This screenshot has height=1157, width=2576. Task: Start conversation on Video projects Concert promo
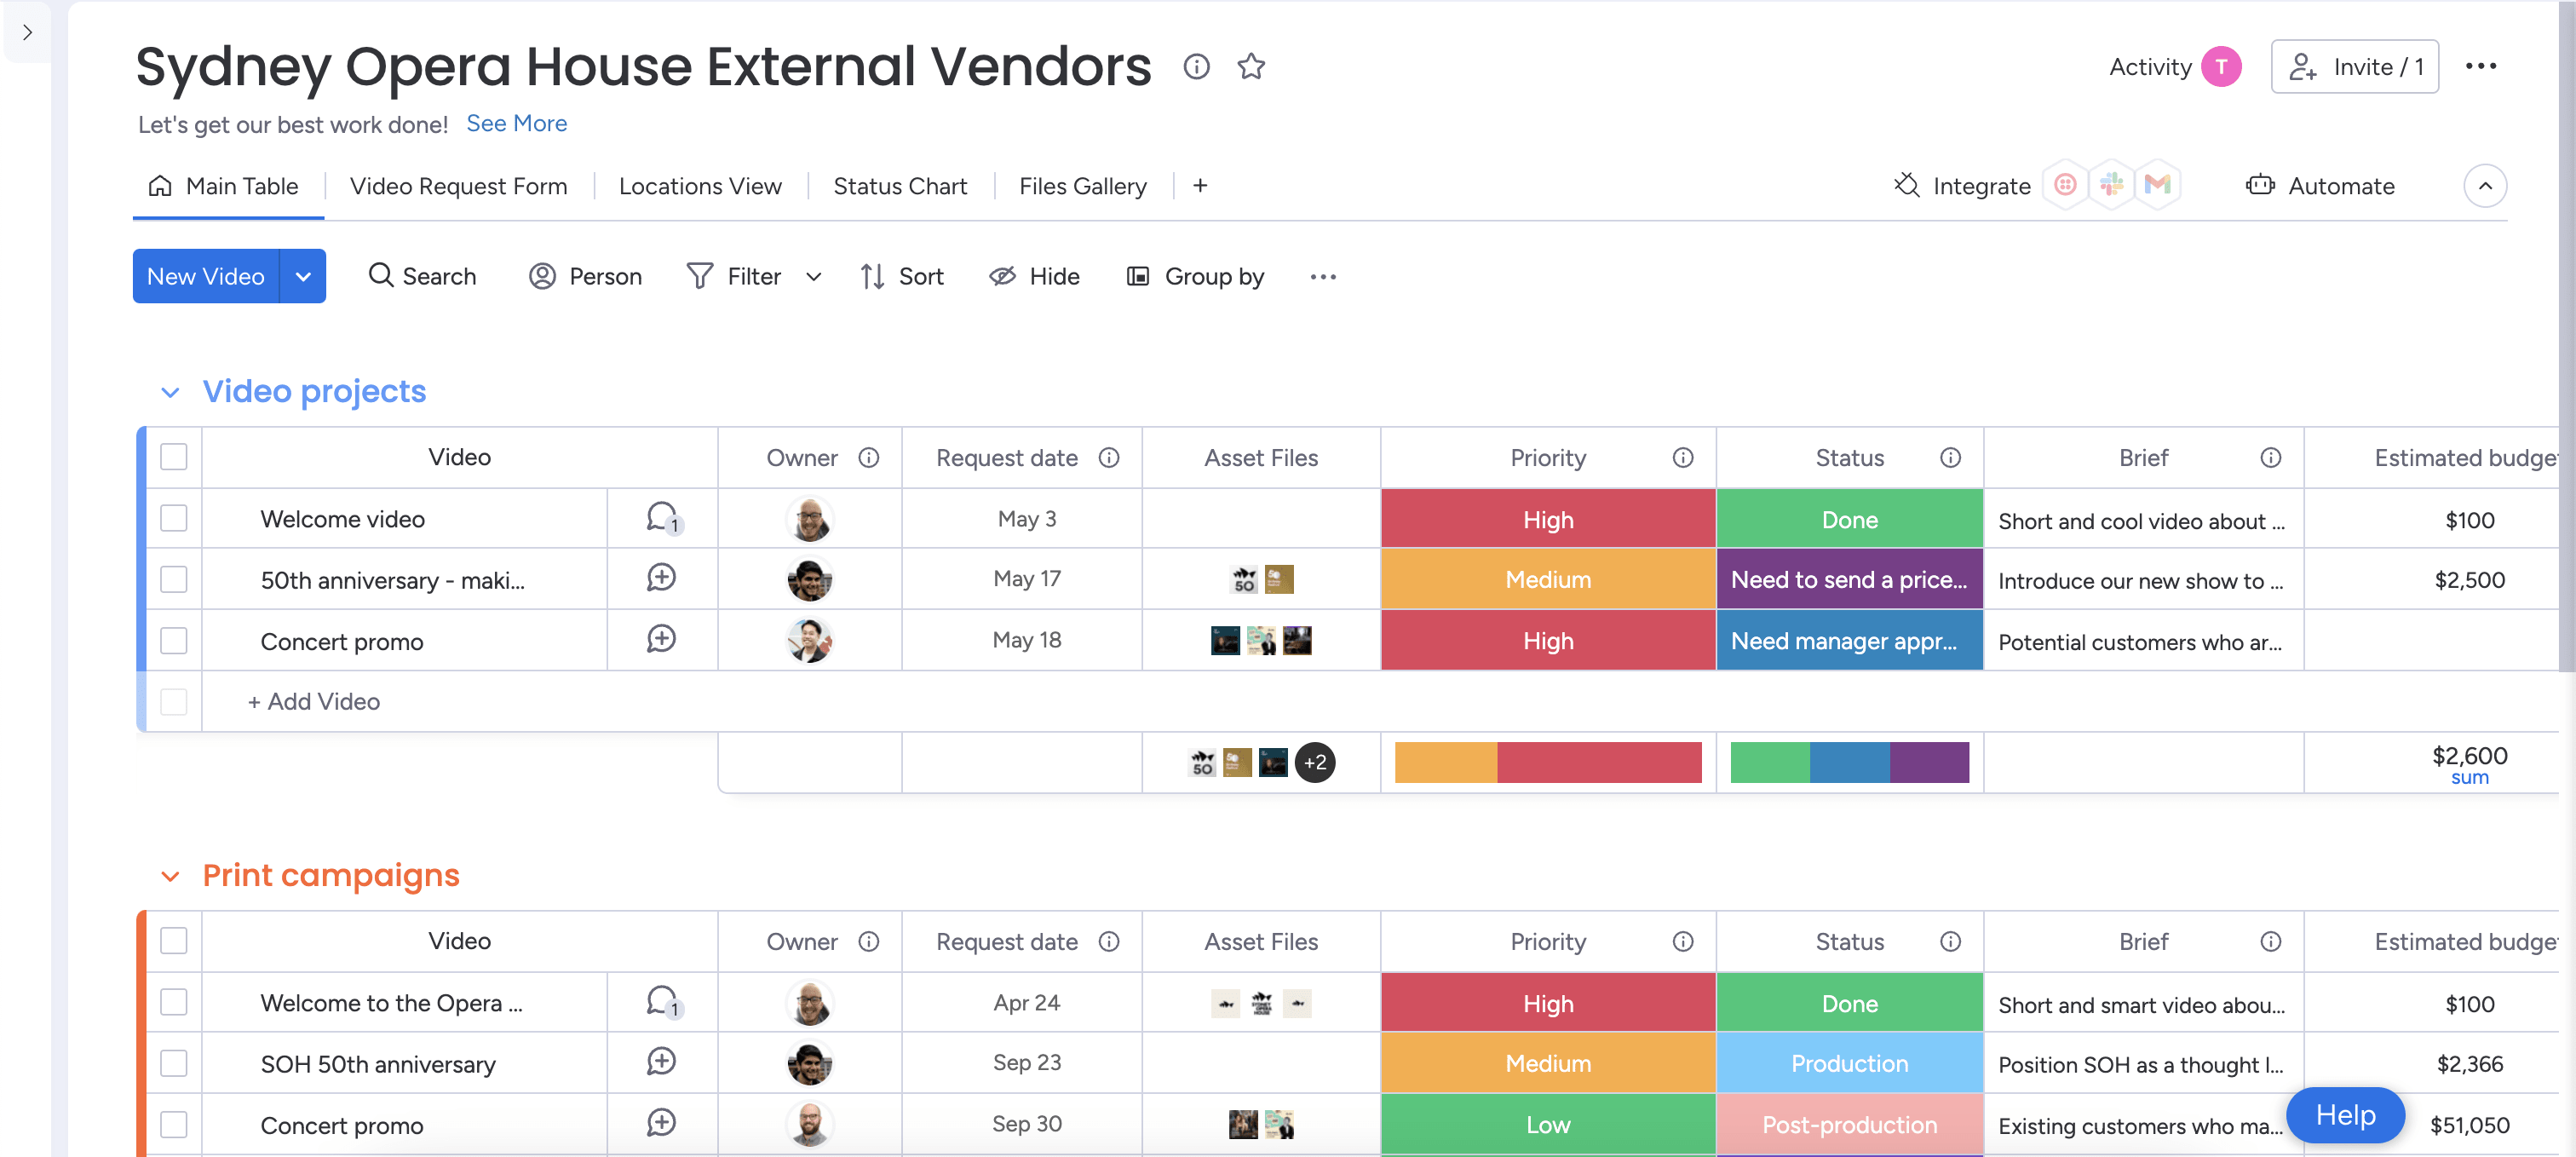click(661, 639)
